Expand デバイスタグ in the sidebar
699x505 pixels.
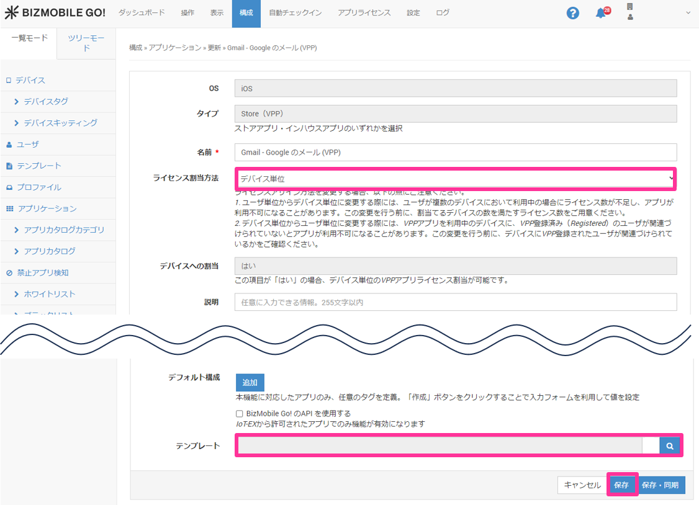click(46, 101)
